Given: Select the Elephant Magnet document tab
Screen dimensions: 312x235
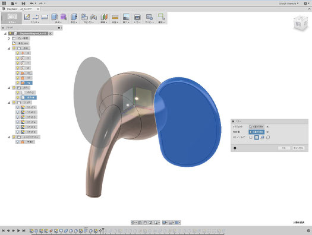Looking at the screenshot, I should coord(19,9).
